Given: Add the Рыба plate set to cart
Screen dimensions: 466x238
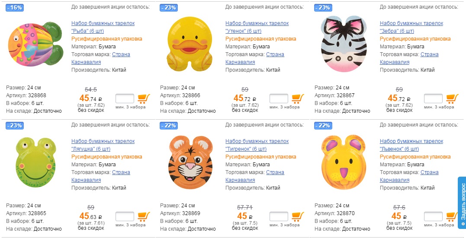Looking at the screenshot, I should (x=144, y=98).
